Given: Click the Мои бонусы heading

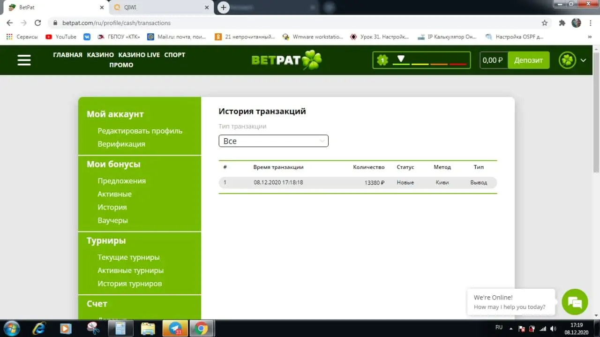Looking at the screenshot, I should coord(113,164).
